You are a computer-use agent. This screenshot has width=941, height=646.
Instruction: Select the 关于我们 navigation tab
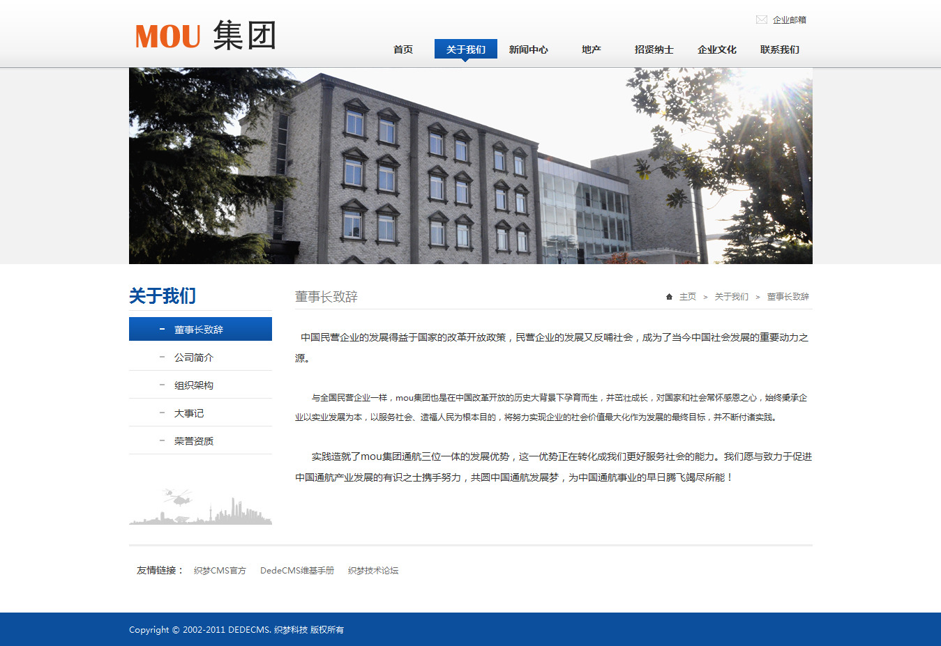tap(465, 49)
